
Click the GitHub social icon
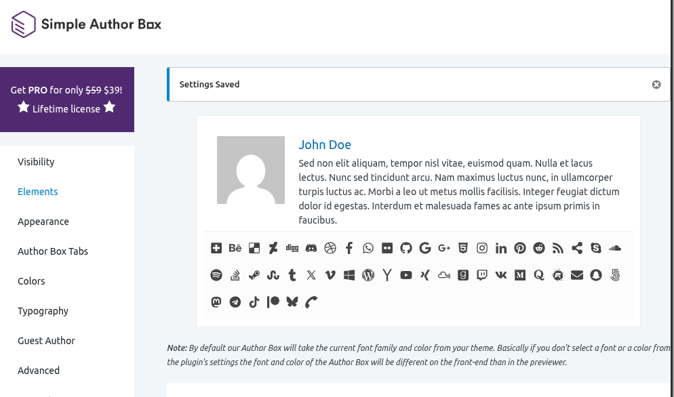405,248
